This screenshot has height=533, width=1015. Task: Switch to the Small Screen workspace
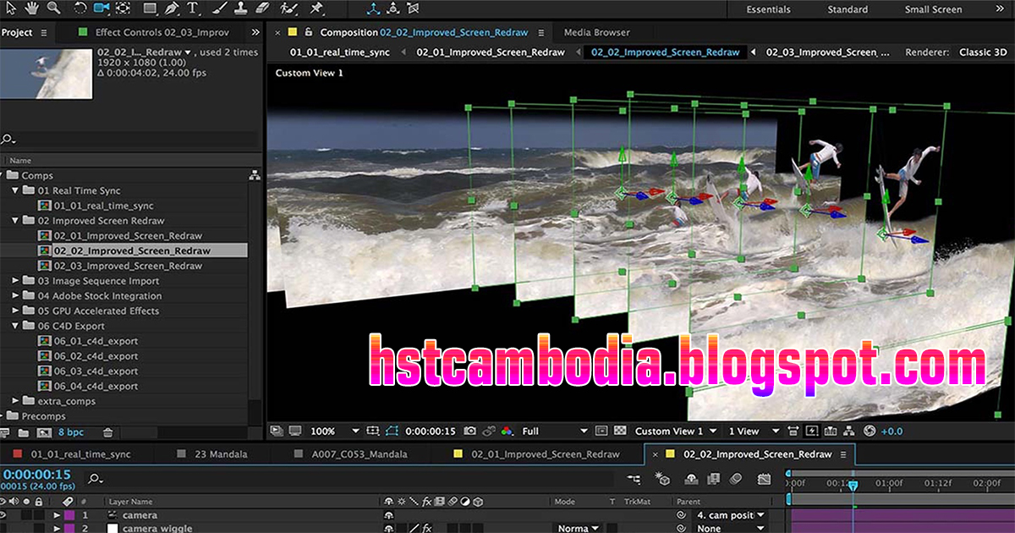pos(933,9)
